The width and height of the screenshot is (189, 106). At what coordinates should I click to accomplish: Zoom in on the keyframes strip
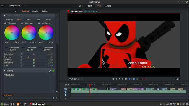point(54,98)
